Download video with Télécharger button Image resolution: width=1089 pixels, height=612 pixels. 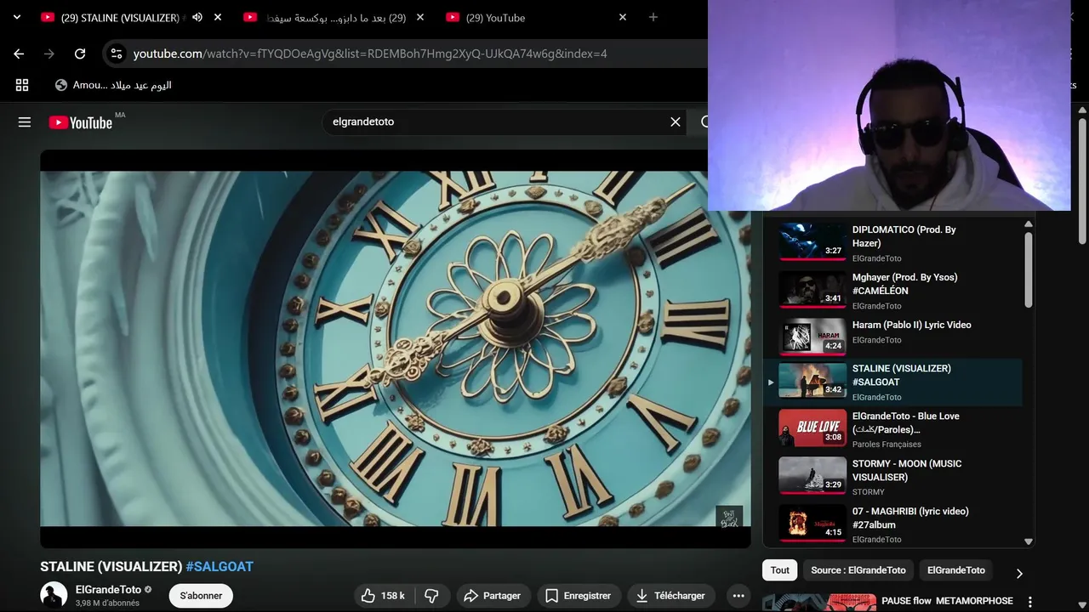tap(671, 596)
